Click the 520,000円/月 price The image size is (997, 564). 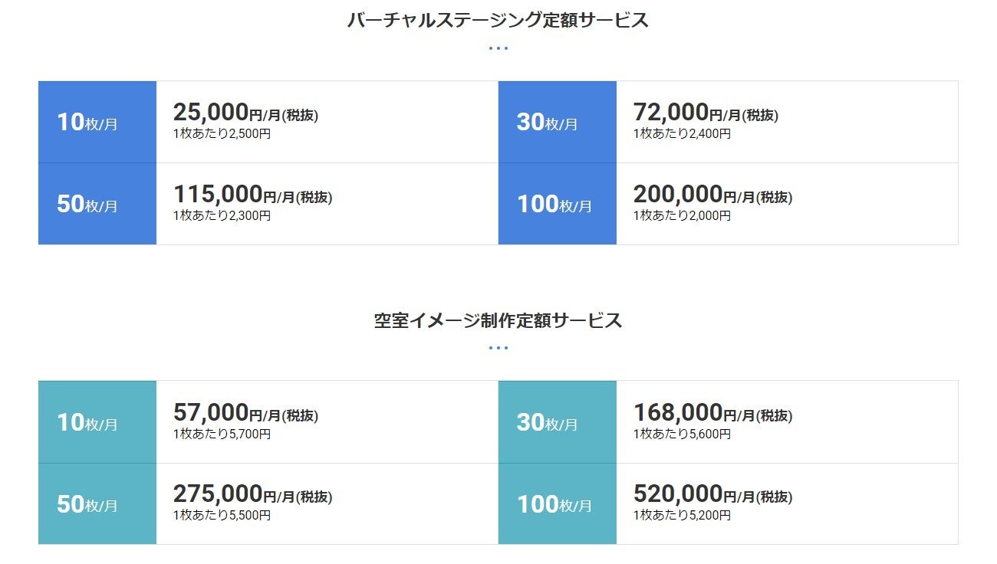[x=712, y=495]
